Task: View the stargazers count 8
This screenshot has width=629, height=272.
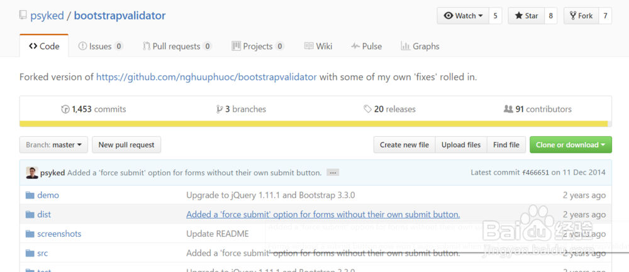Action: click(x=551, y=16)
